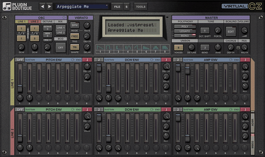Select resonance waveform 6 in selector
265x157 pixels.
[x=146, y=49]
